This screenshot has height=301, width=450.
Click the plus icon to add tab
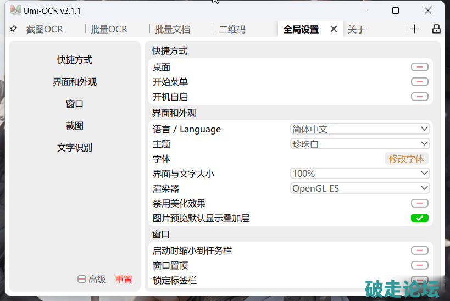click(414, 29)
